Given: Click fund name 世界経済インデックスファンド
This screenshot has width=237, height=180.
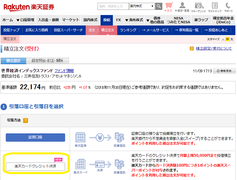Looking at the screenshot, I should [27, 71].
